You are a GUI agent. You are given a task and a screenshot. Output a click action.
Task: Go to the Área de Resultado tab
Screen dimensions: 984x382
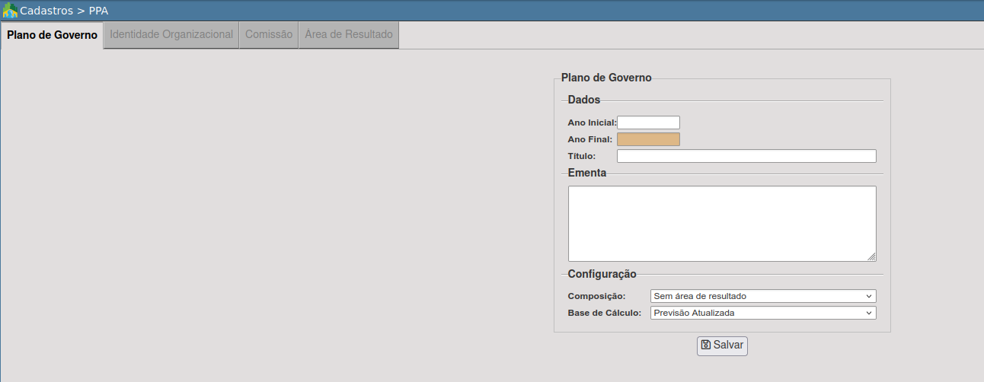click(349, 35)
